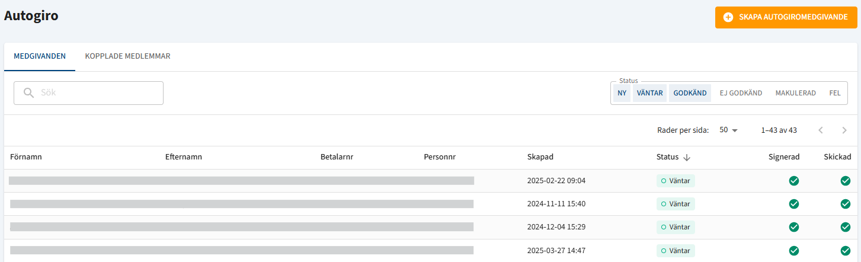Click Signerad checkmark for 2024-11-11 row
Image resolution: width=861 pixels, height=262 pixels.
tap(794, 204)
